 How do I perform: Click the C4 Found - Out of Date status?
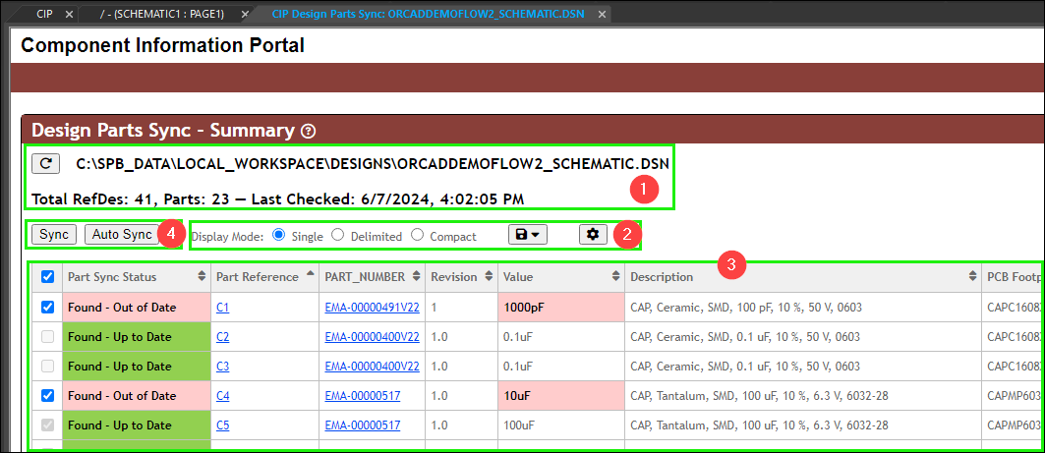136,395
